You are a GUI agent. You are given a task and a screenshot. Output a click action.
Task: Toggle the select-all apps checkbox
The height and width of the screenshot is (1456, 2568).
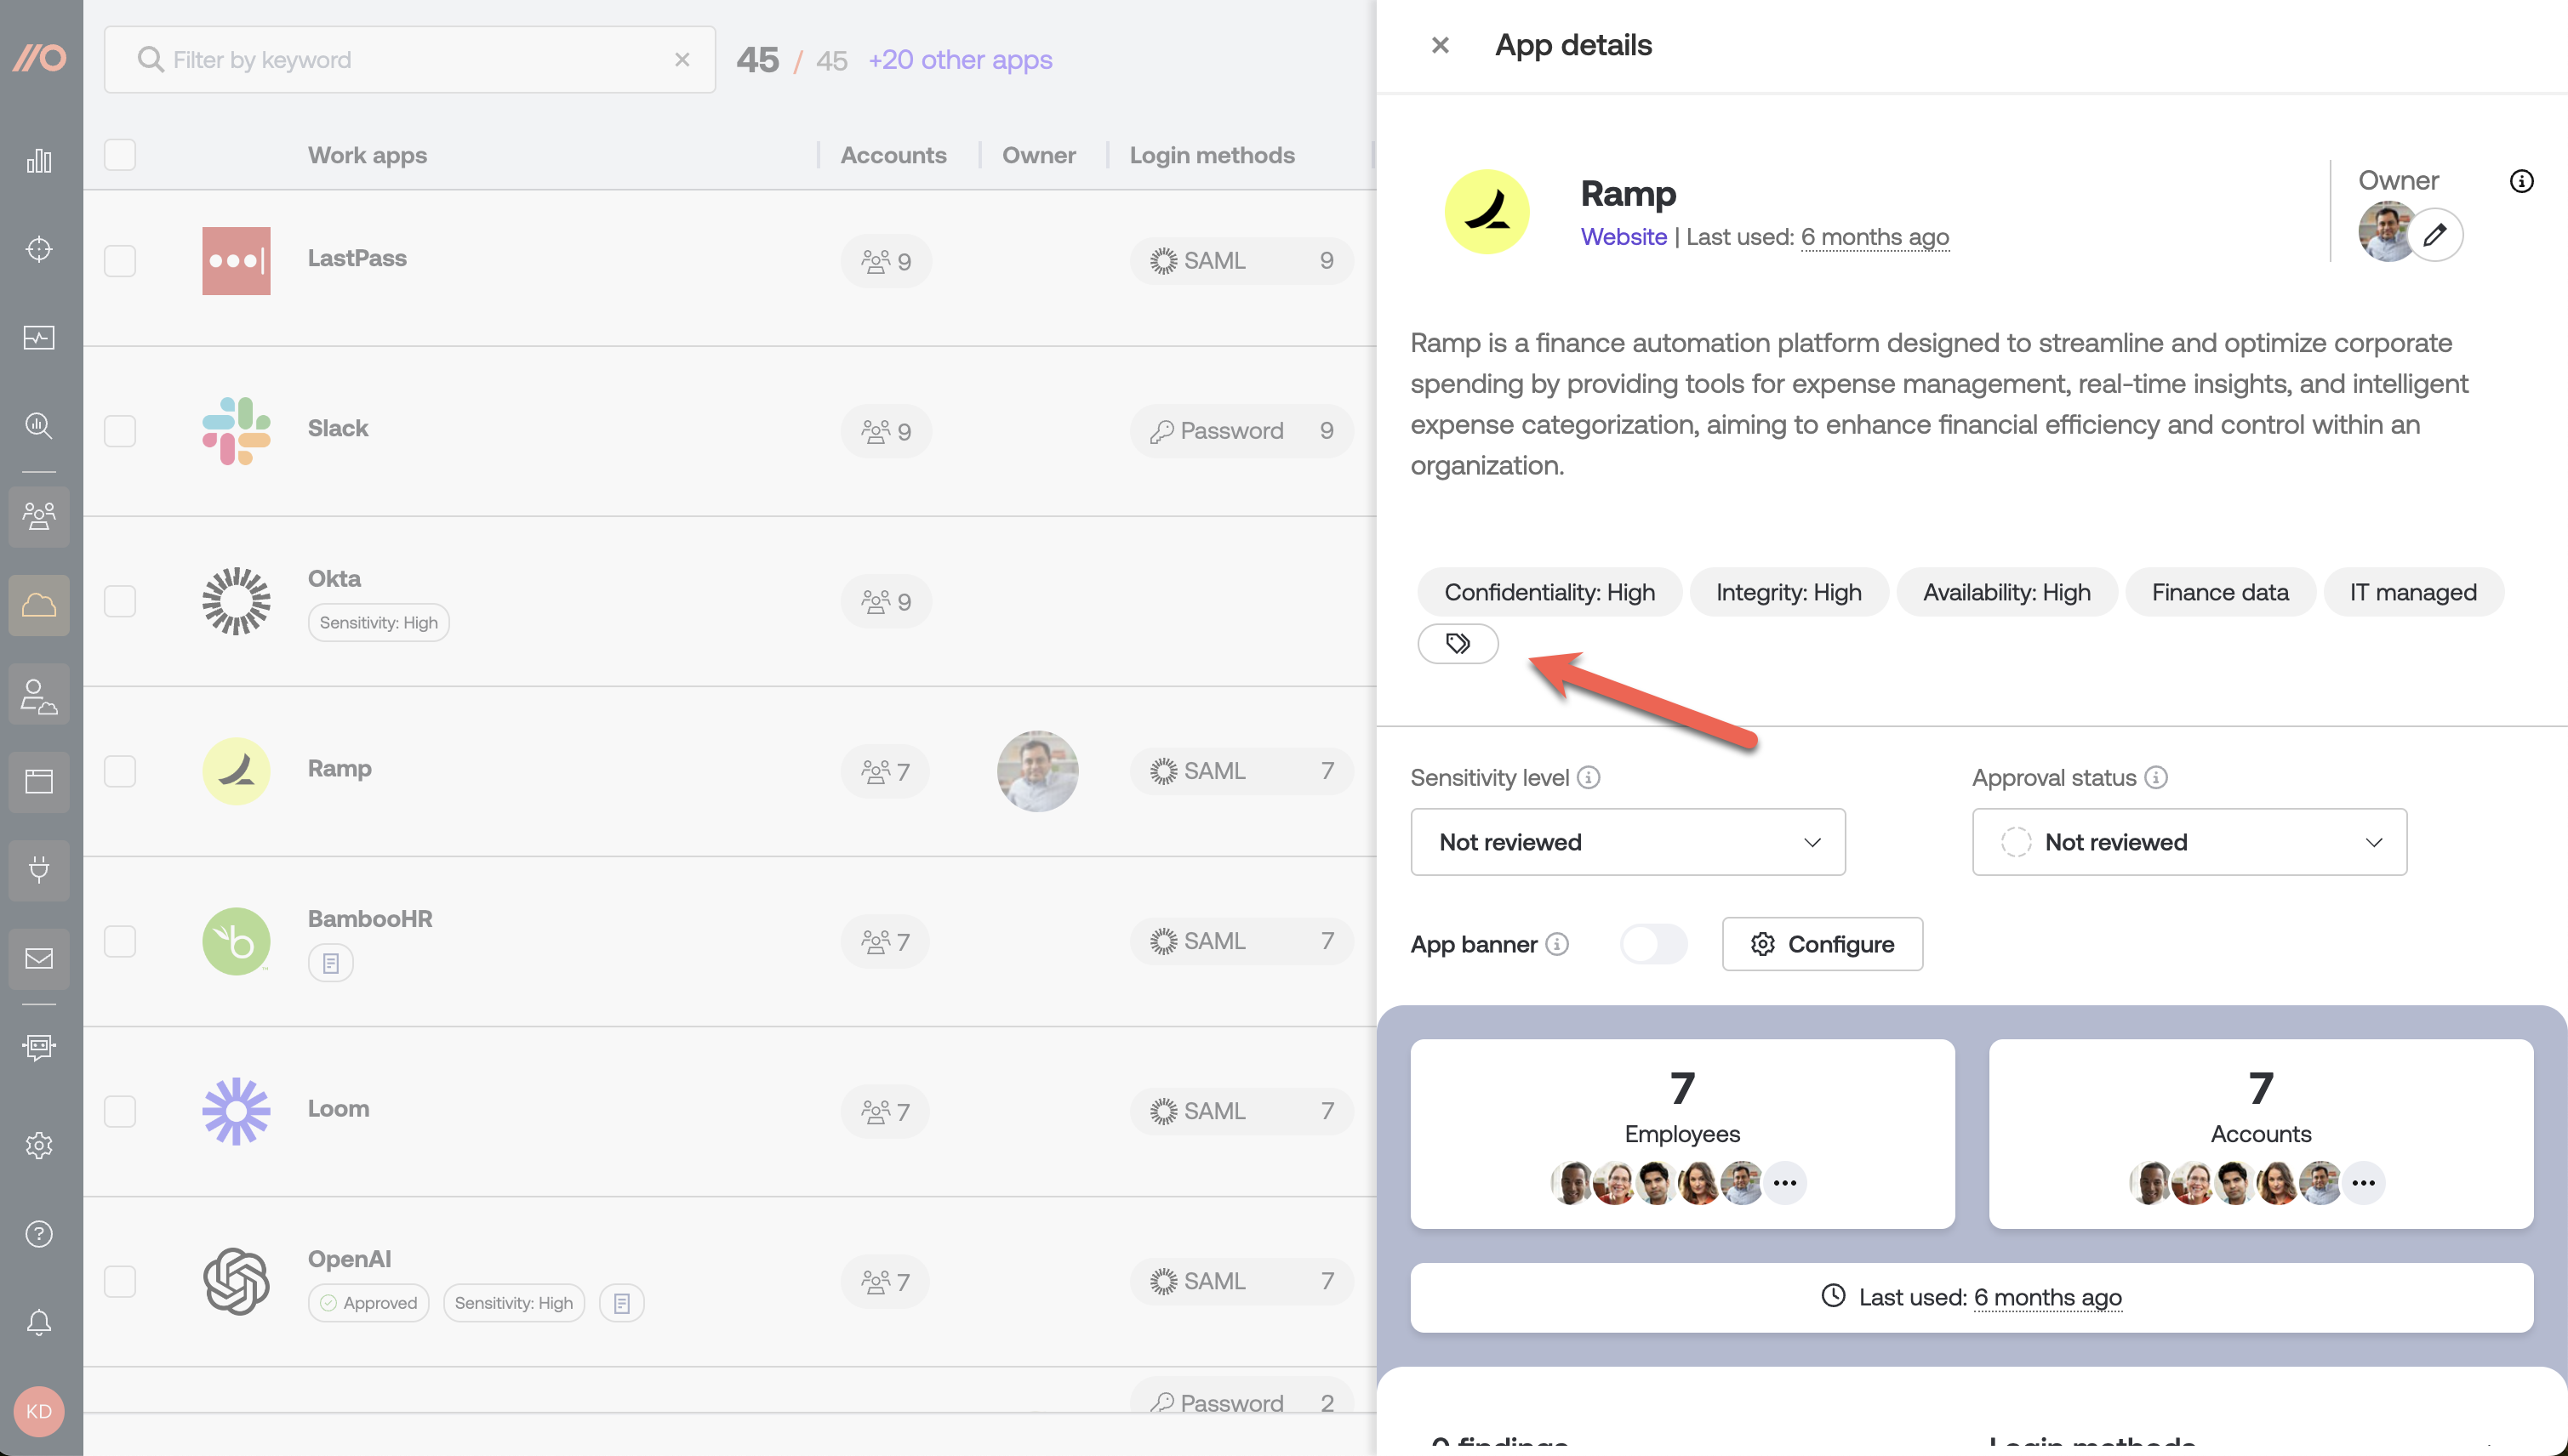(x=120, y=155)
